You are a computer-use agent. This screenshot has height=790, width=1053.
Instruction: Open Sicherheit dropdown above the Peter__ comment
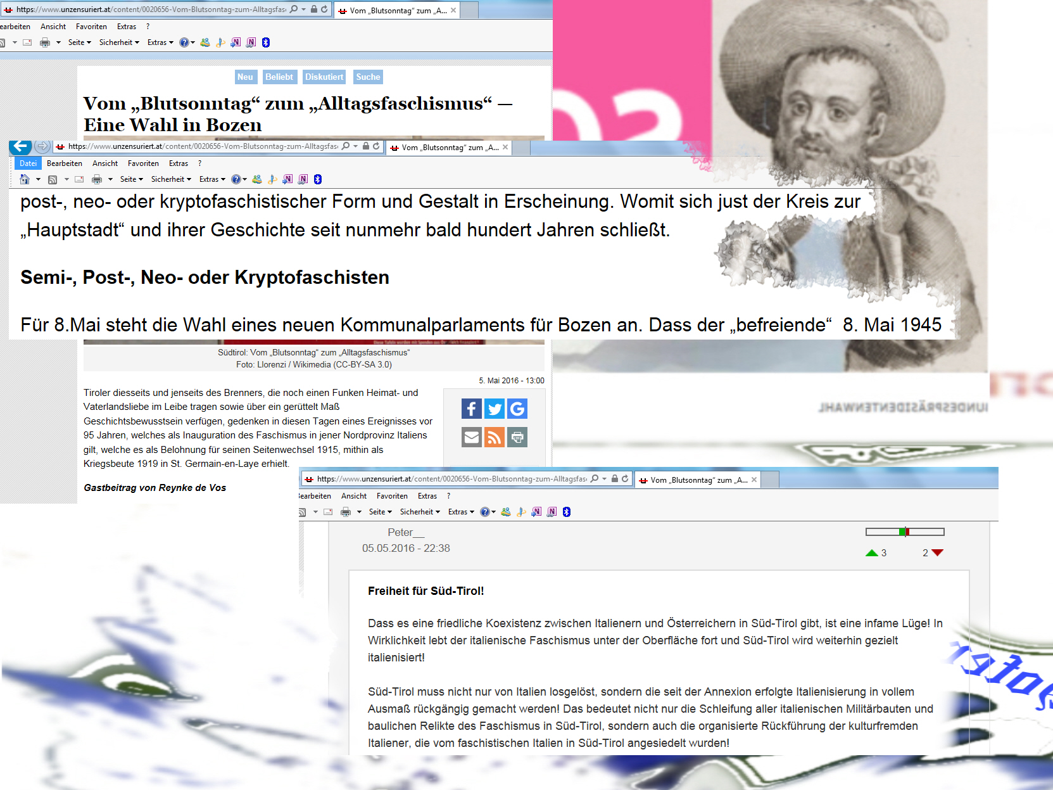click(419, 512)
